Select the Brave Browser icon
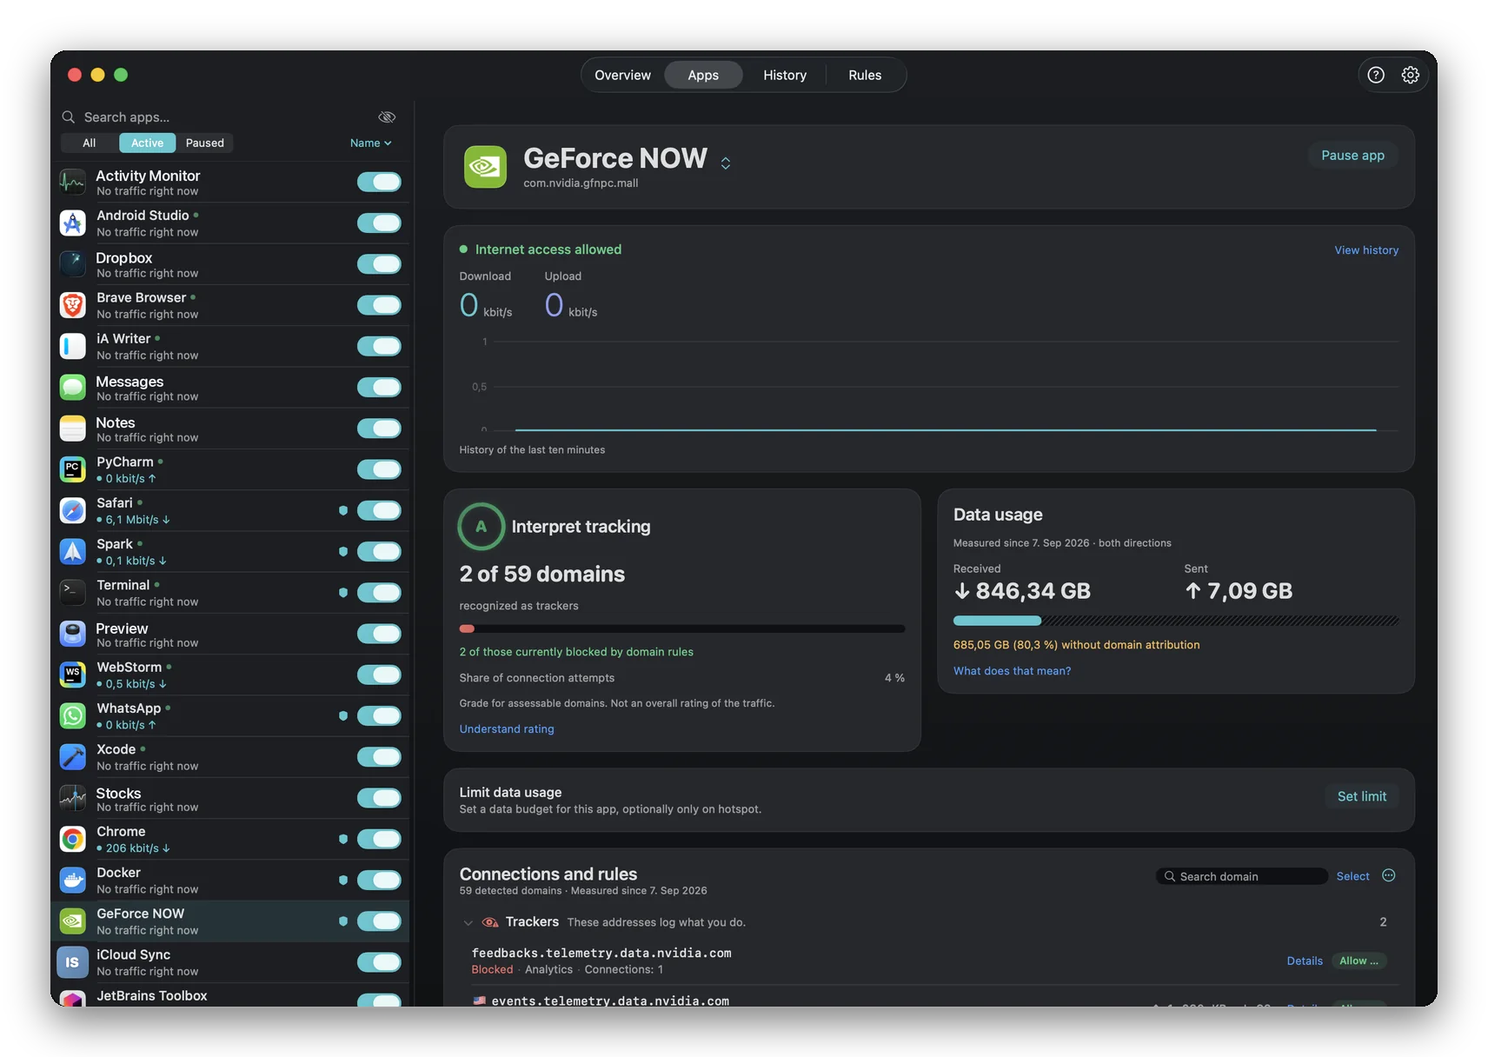 click(73, 305)
